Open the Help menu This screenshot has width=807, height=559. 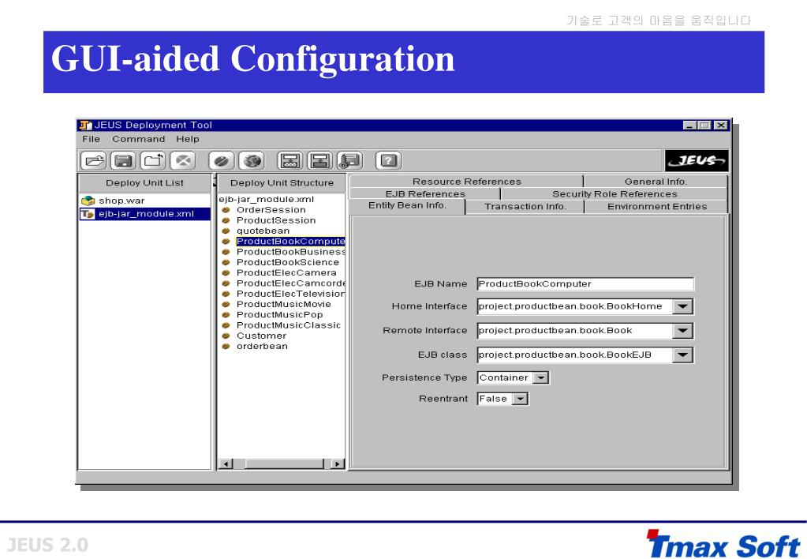187,139
